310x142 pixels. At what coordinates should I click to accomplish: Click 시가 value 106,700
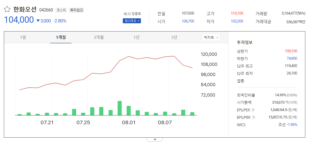(188, 21)
